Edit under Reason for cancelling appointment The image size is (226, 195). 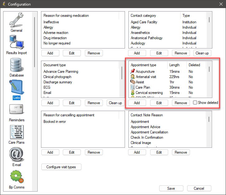click(71, 152)
